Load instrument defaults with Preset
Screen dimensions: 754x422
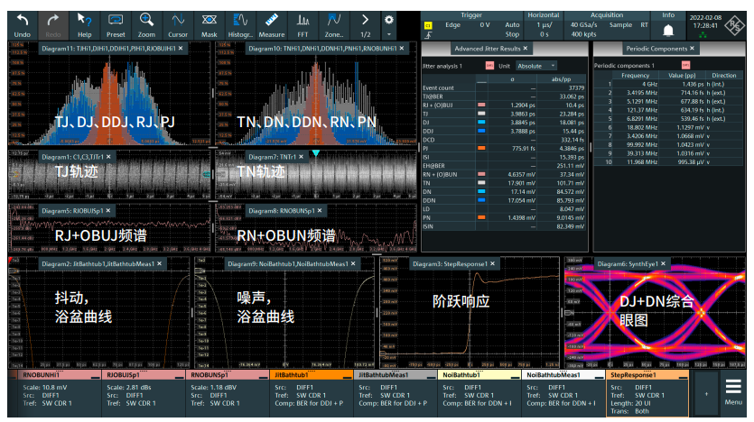click(116, 19)
